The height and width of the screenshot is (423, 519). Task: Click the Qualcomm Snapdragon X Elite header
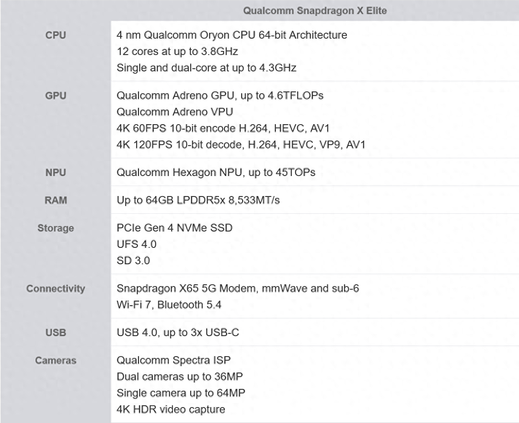point(315,11)
